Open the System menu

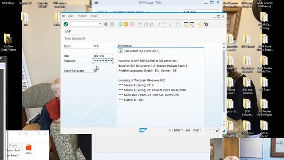(82, 16)
